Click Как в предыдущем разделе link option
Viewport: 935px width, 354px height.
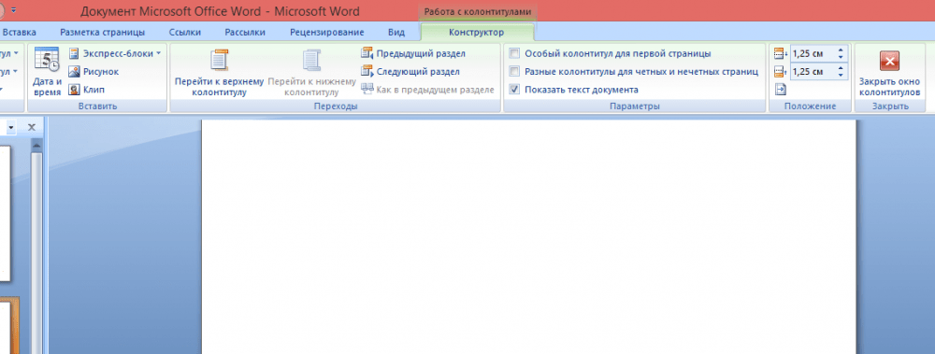click(x=427, y=90)
